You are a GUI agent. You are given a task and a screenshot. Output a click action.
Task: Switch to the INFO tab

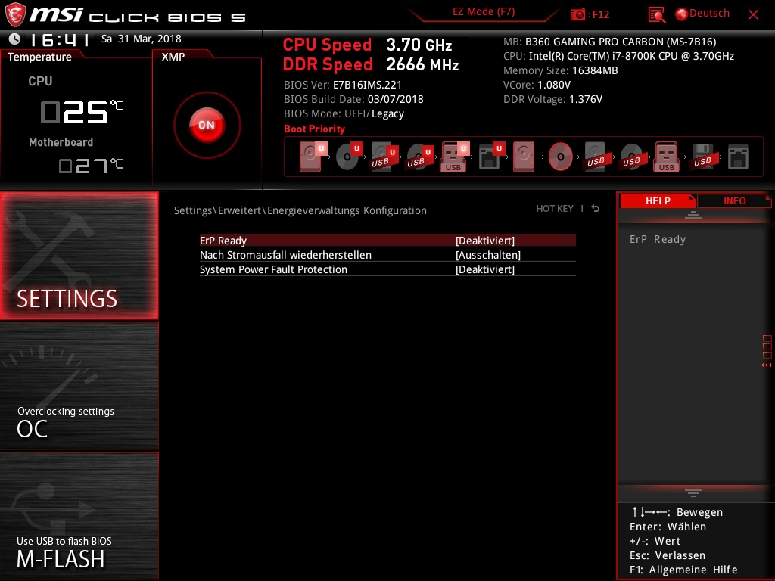tap(734, 201)
